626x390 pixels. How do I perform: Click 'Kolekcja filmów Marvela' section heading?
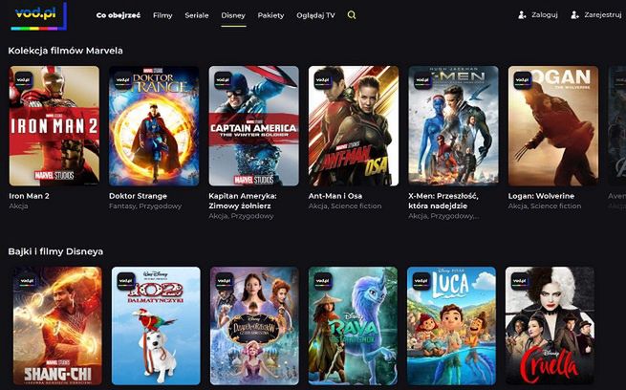coord(66,51)
